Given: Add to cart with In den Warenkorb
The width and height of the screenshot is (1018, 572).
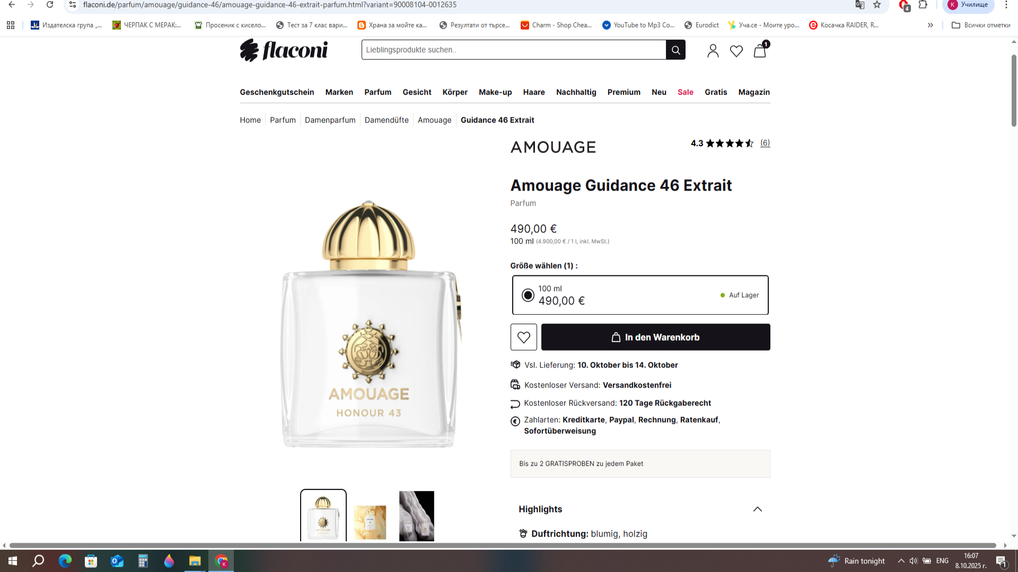Looking at the screenshot, I should pos(656,337).
